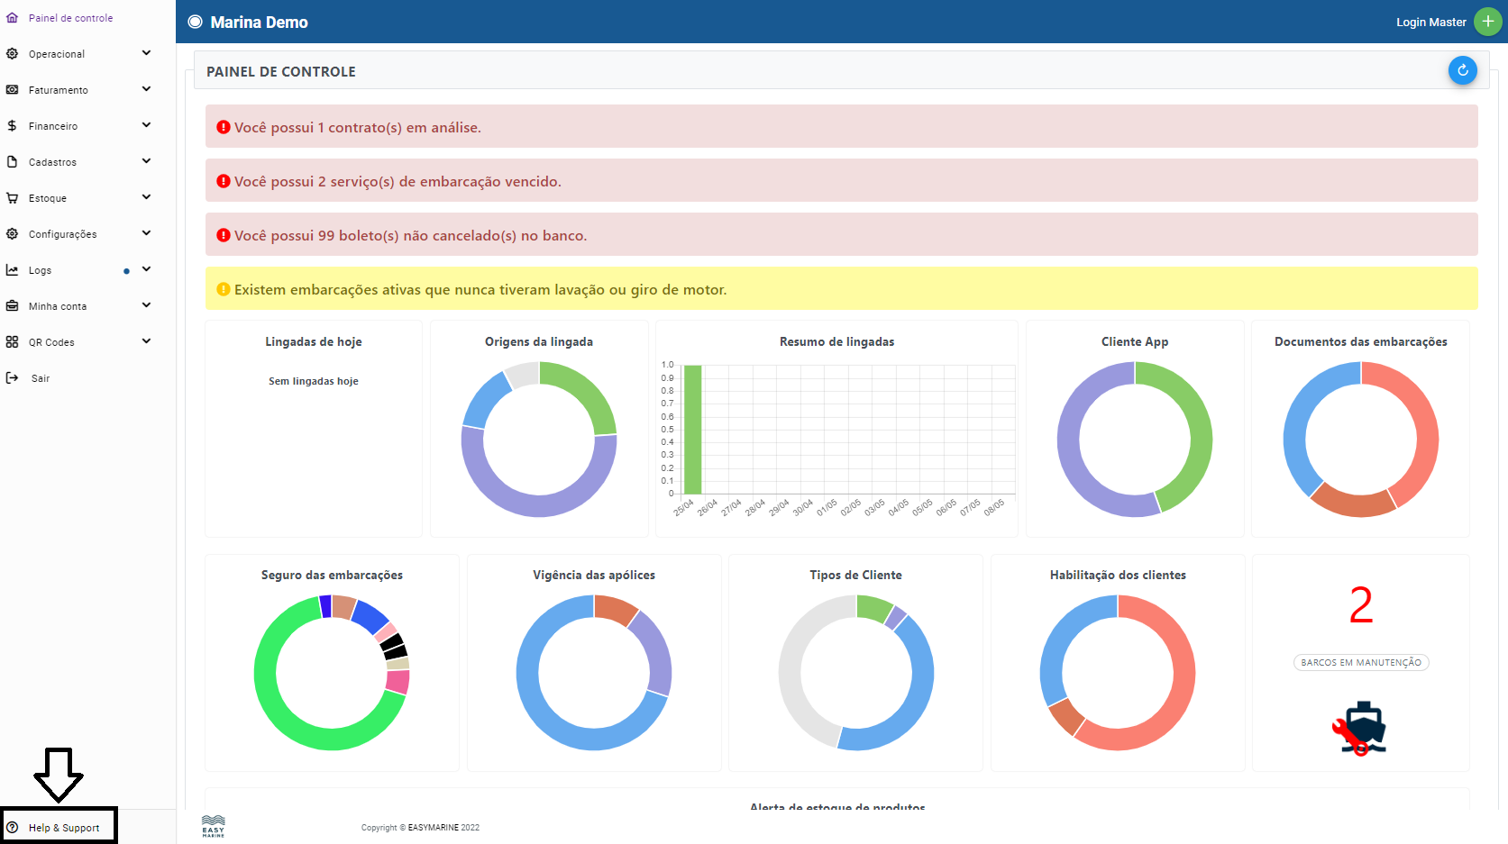1508x844 pixels.
Task: Expand the Configurações menu chevron
Action: coord(146,233)
